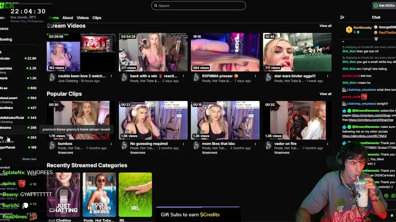Open followed channel with 437 viewers
The width and height of the screenshot is (396, 222).
tap(19, 108)
